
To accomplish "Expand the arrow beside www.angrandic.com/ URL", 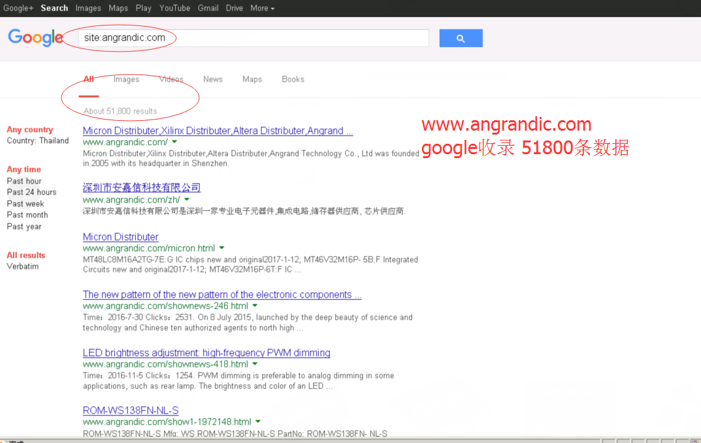I will (x=175, y=142).
